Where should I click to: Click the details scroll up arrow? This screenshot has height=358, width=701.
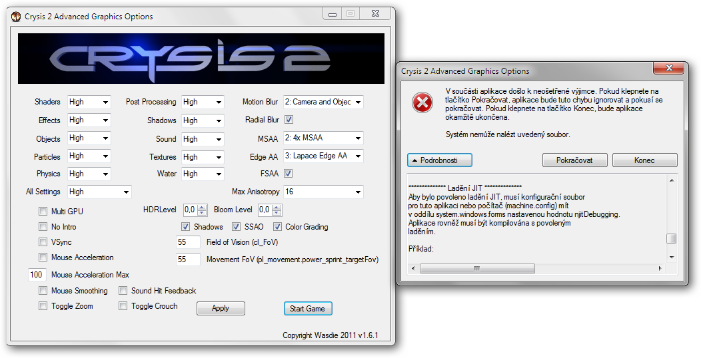(x=672, y=180)
